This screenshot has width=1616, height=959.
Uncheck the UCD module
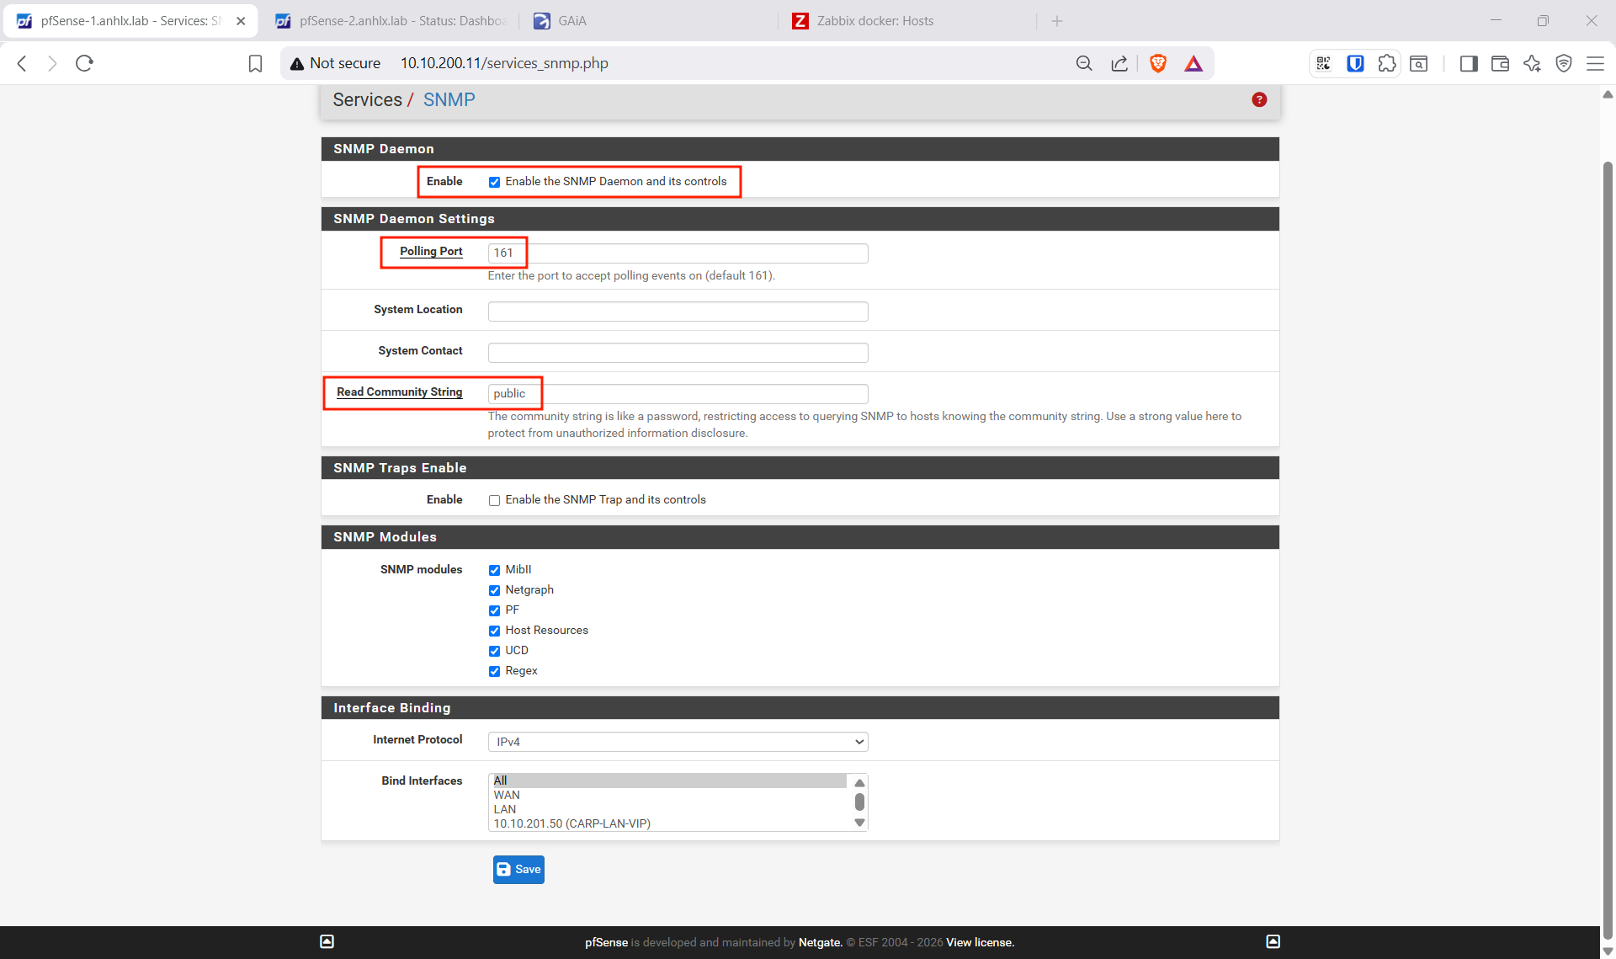coord(494,651)
